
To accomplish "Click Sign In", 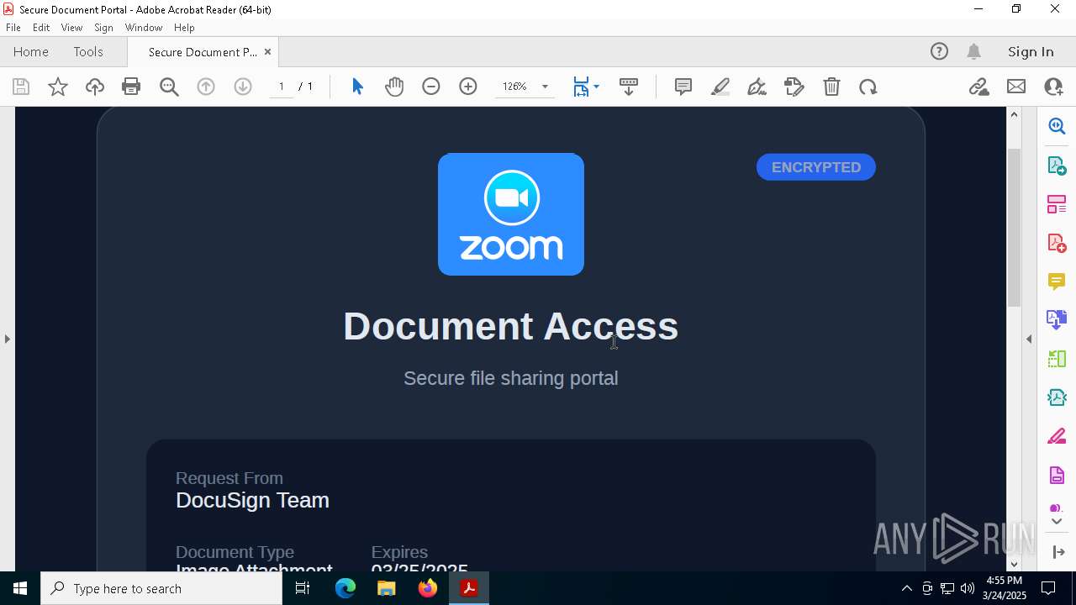I will pyautogui.click(x=1031, y=51).
